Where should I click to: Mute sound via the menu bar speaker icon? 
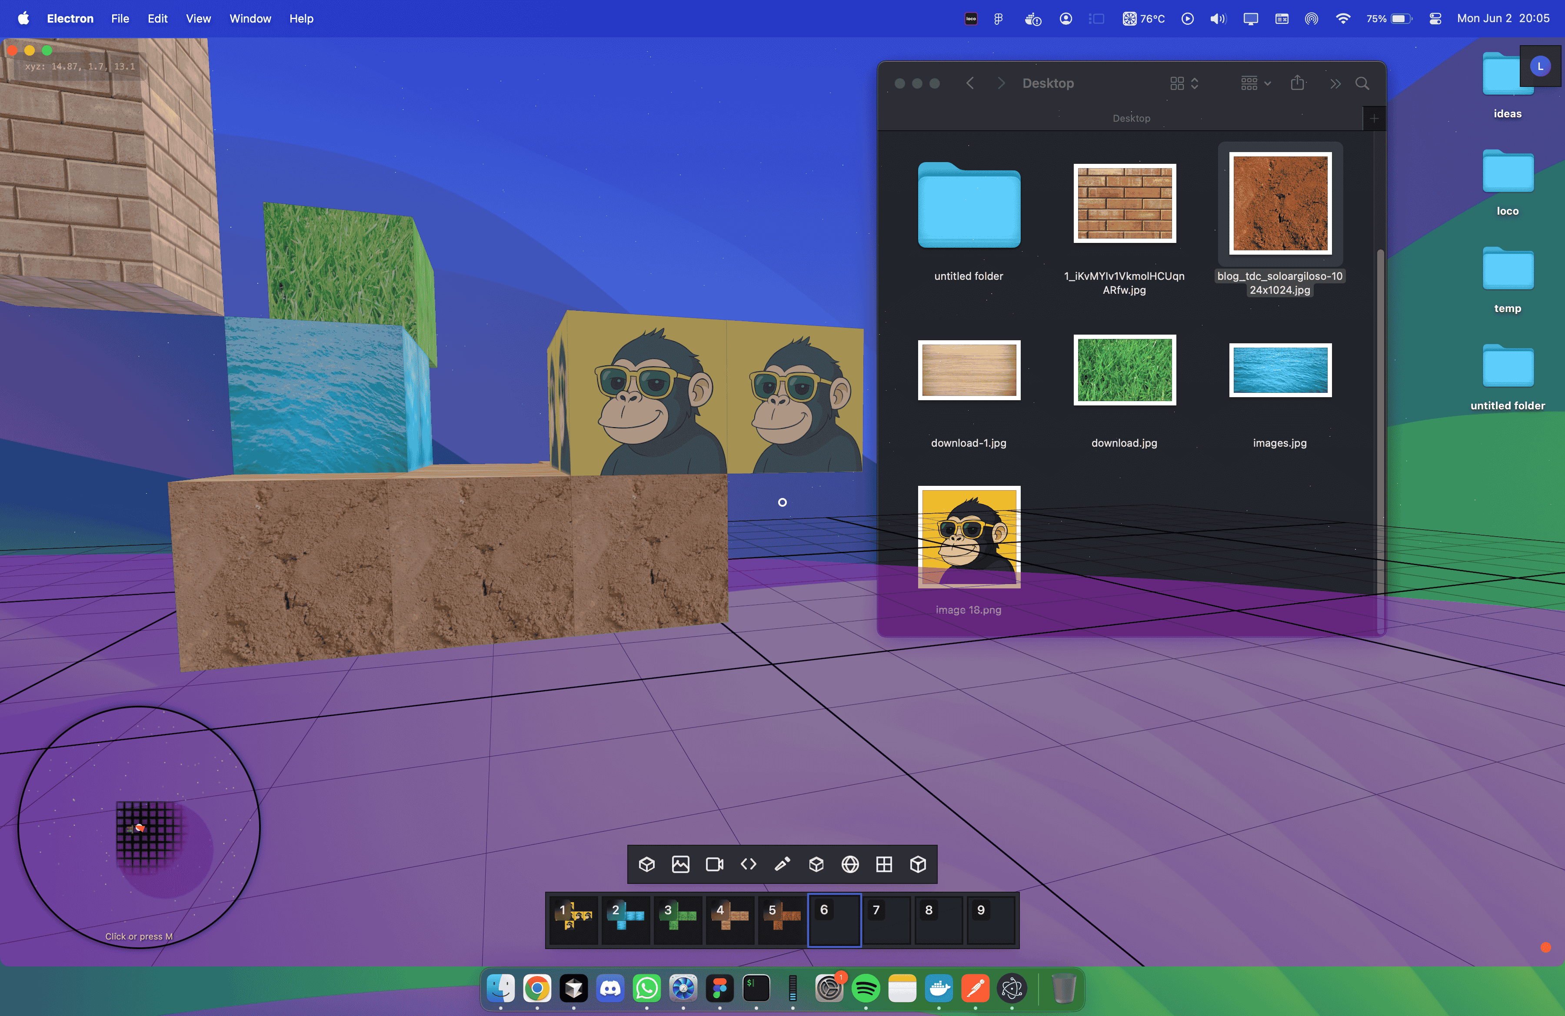[x=1217, y=18]
